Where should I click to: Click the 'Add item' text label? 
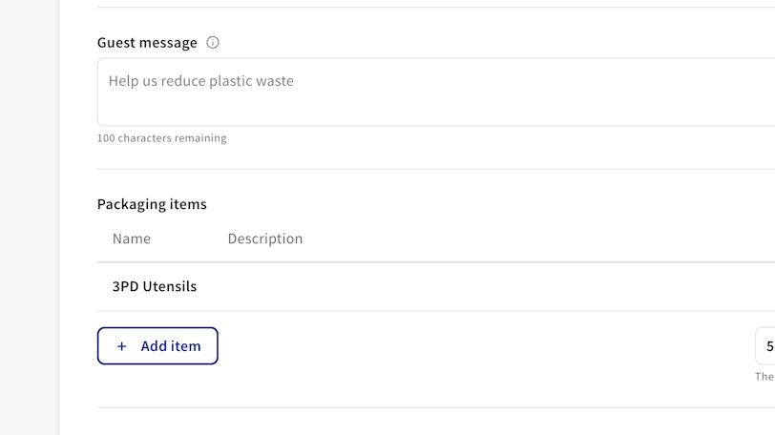171,346
